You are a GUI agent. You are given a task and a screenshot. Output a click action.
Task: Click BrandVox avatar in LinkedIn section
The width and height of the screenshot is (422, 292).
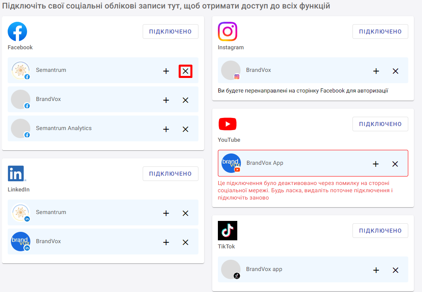click(21, 242)
